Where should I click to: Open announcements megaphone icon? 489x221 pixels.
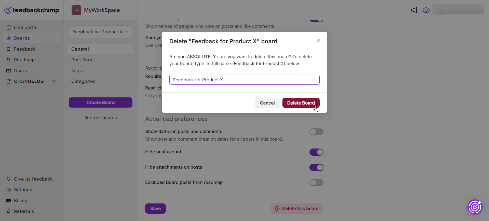pos(414,10)
